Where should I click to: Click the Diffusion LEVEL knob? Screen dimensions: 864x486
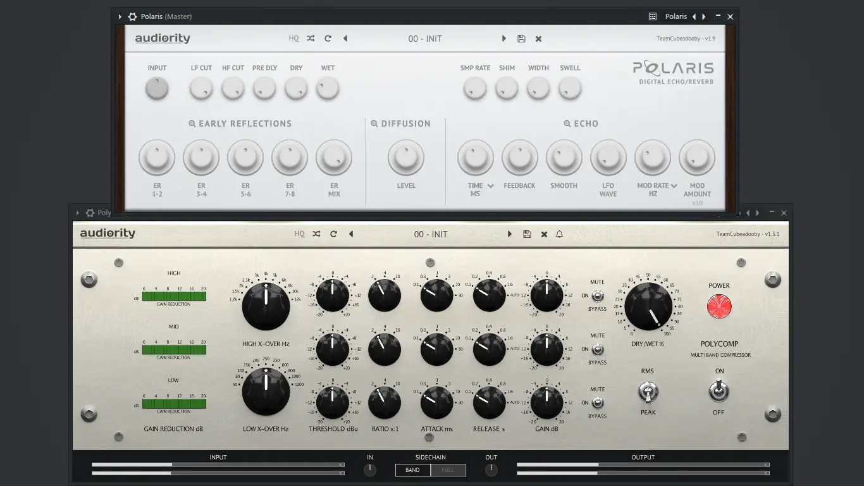coord(406,158)
